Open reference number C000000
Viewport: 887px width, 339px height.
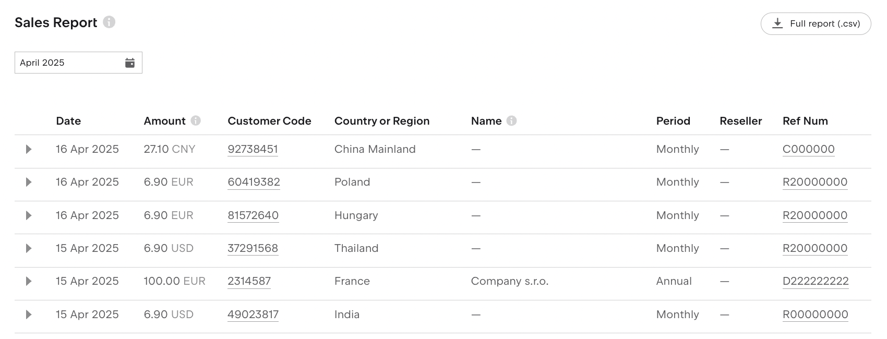coord(808,149)
